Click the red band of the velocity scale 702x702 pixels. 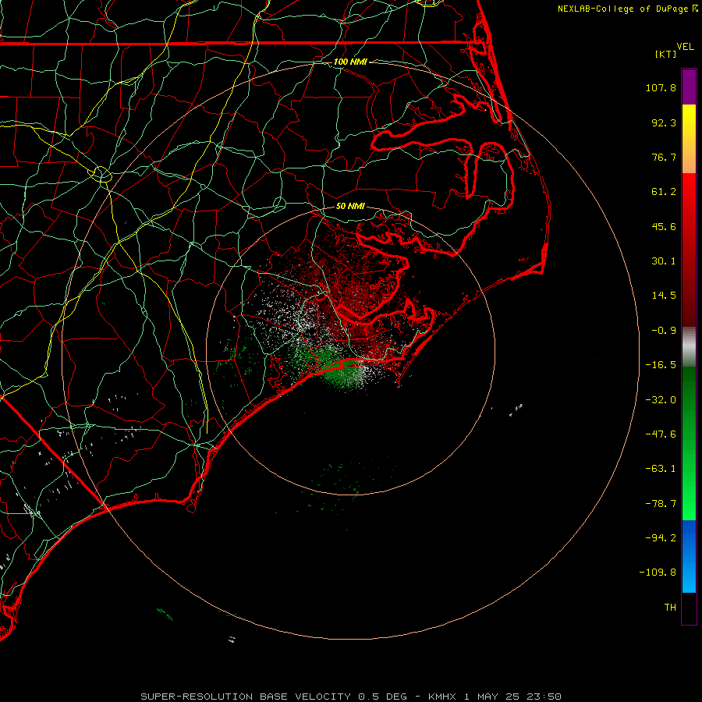(689, 250)
